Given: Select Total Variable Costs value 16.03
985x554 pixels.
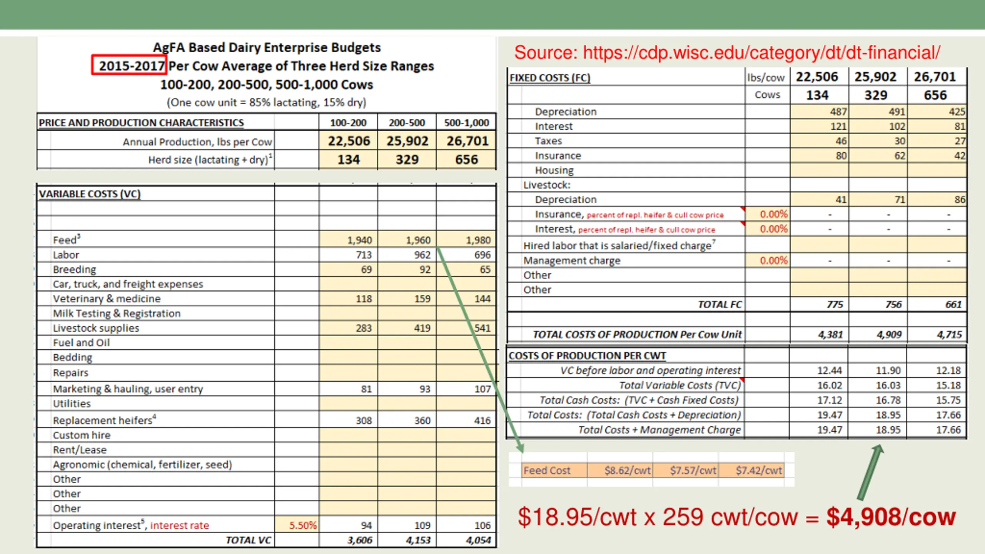Looking at the screenshot, I should click(x=888, y=385).
